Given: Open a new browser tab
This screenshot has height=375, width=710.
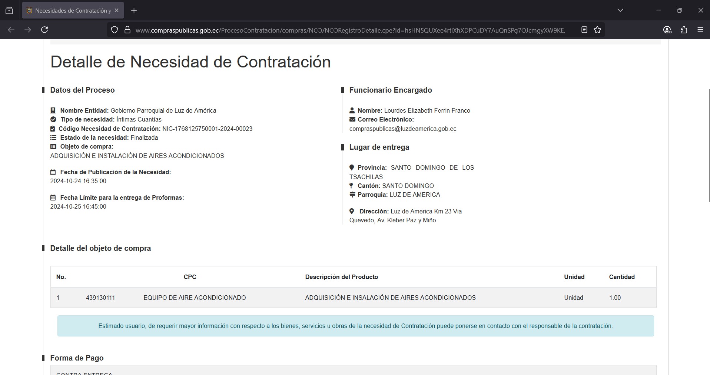Looking at the screenshot, I should [134, 11].
